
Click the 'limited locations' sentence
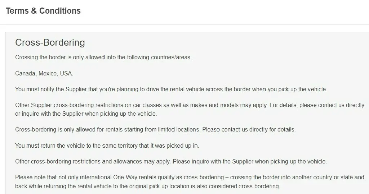pyautogui.click(x=108, y=130)
